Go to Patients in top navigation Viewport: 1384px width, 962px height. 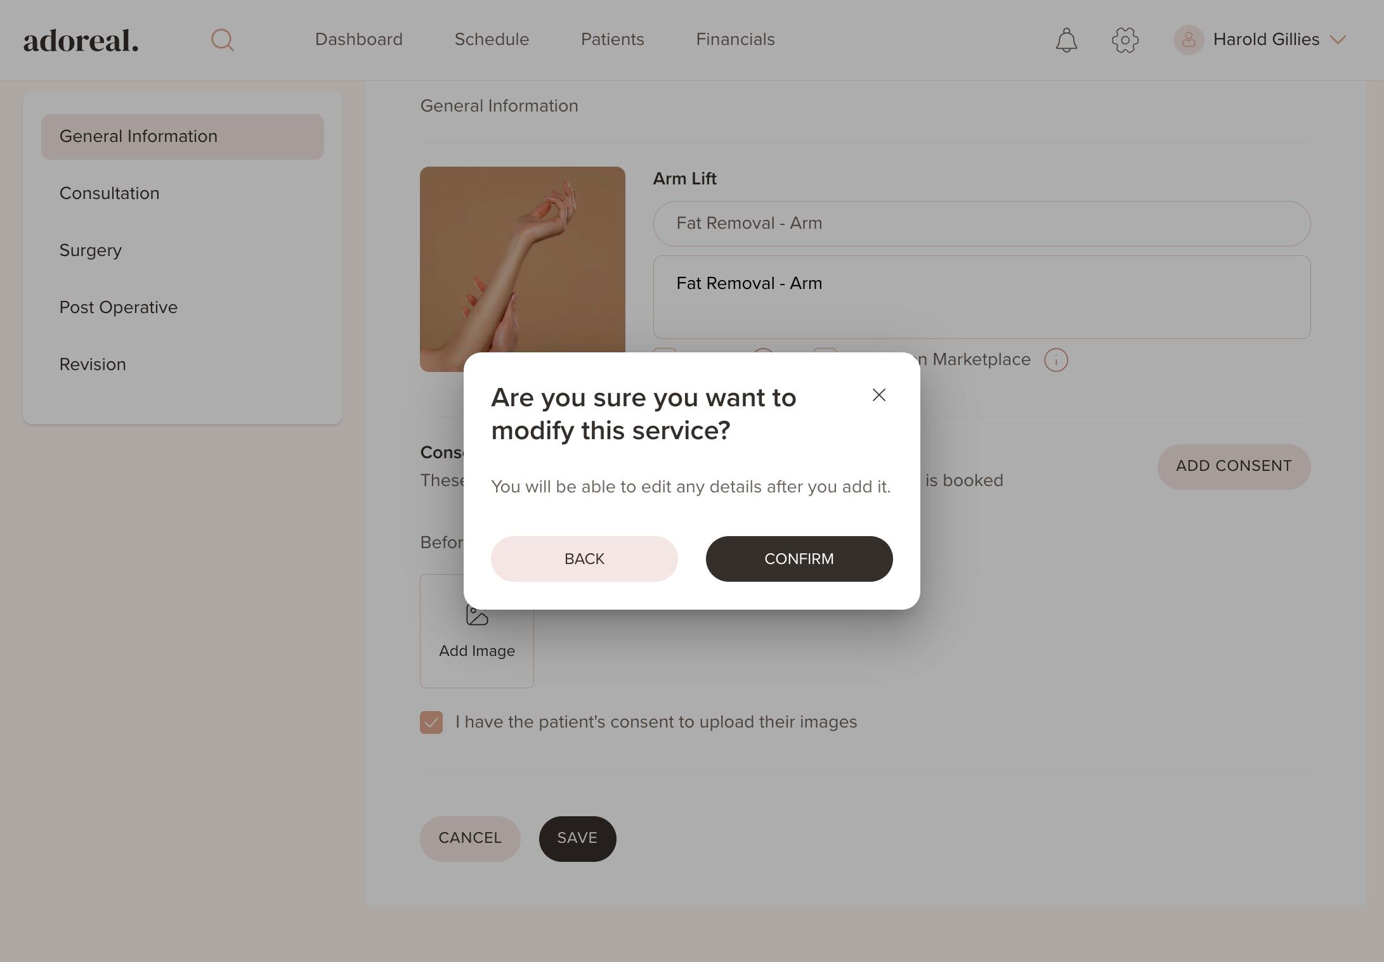click(x=612, y=39)
